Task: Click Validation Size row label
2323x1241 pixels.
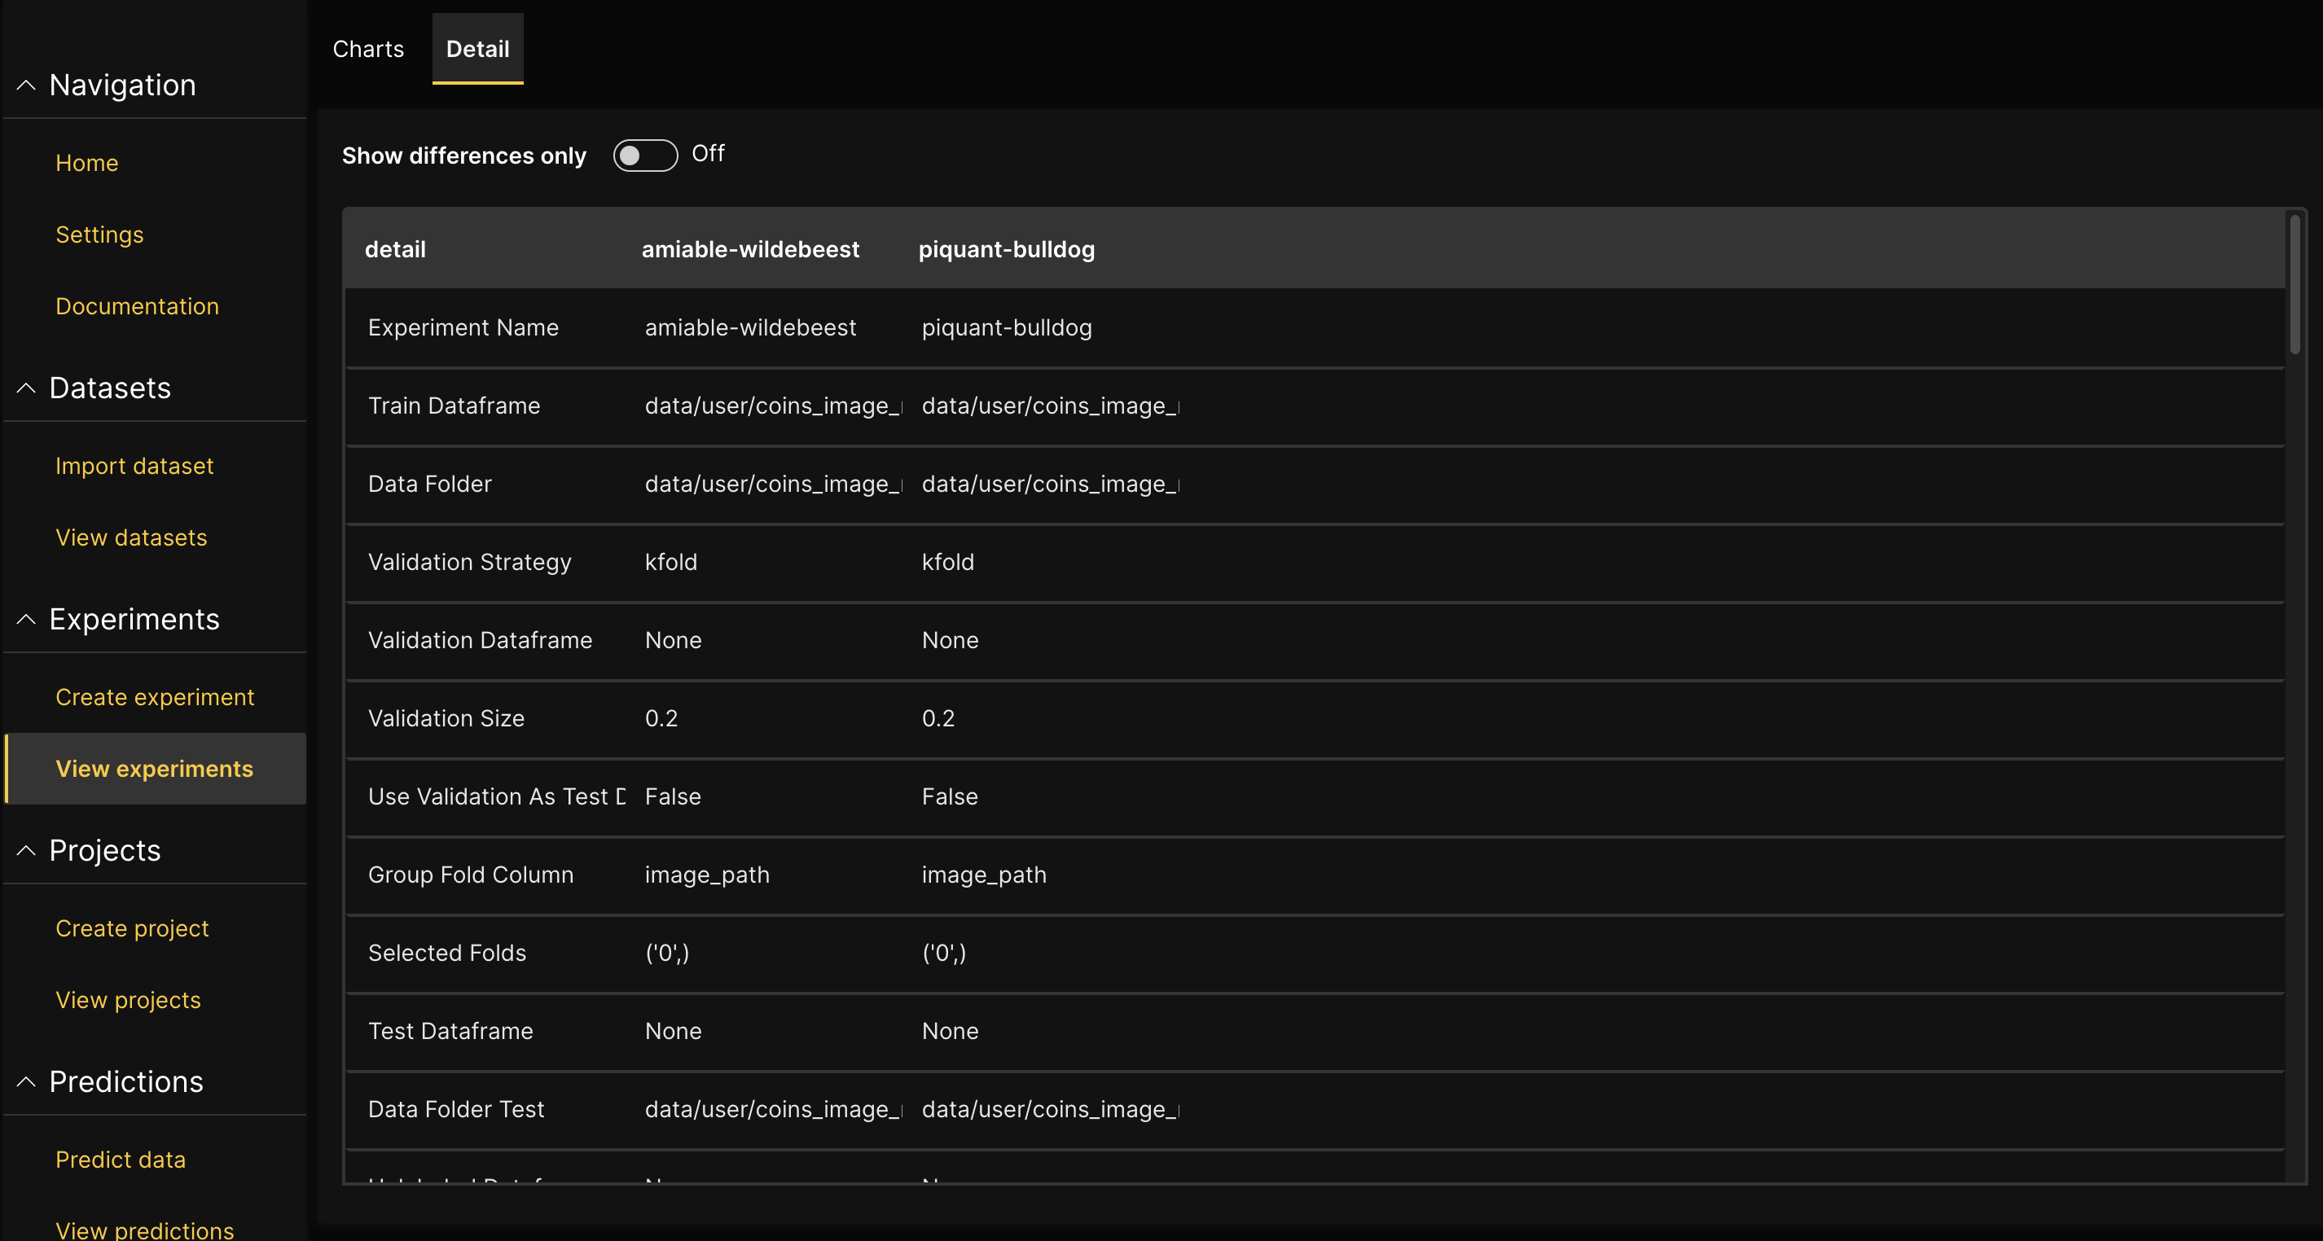Action: pyautogui.click(x=446, y=718)
